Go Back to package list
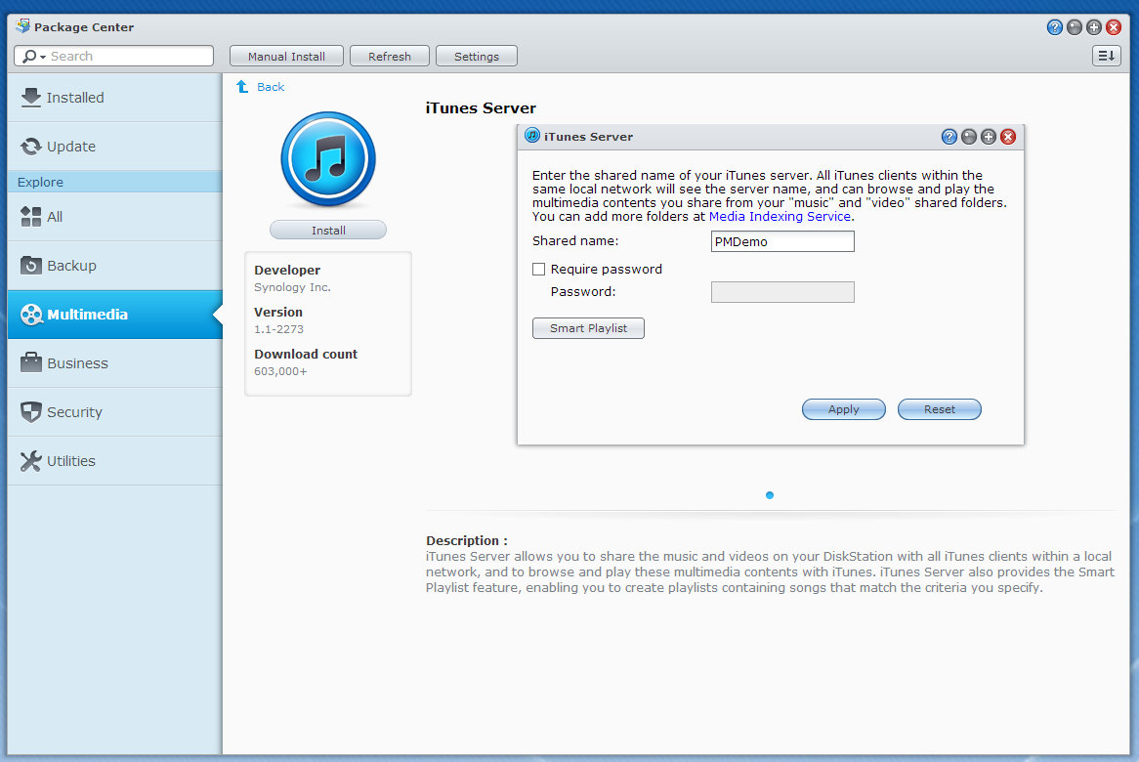 271,86
